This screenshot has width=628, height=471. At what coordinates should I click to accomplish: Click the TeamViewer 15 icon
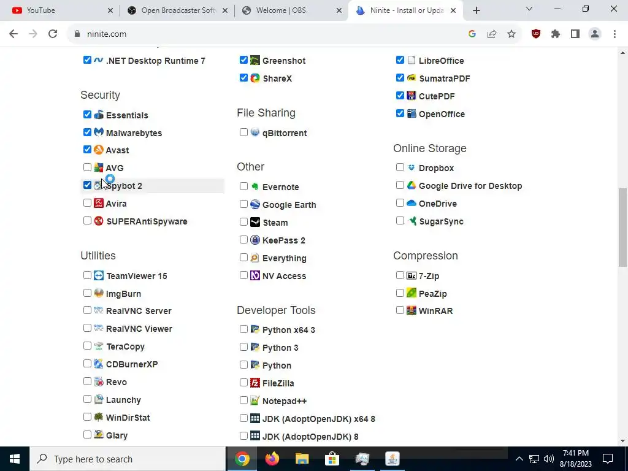[99, 275]
